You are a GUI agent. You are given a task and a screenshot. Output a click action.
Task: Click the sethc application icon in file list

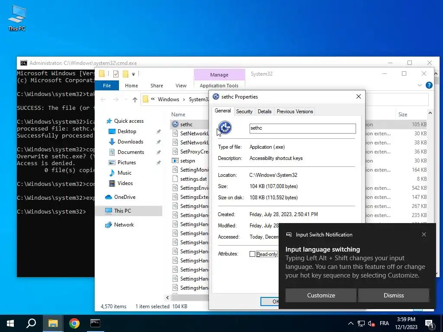(175, 124)
